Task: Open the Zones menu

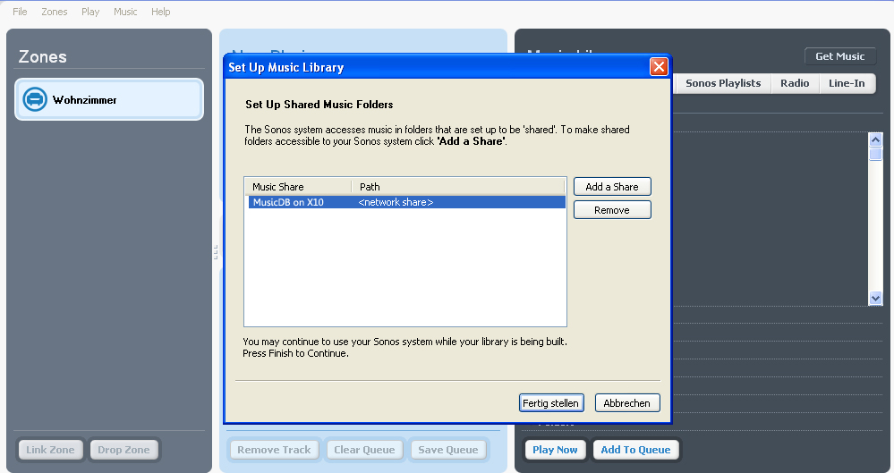Action: [55, 12]
